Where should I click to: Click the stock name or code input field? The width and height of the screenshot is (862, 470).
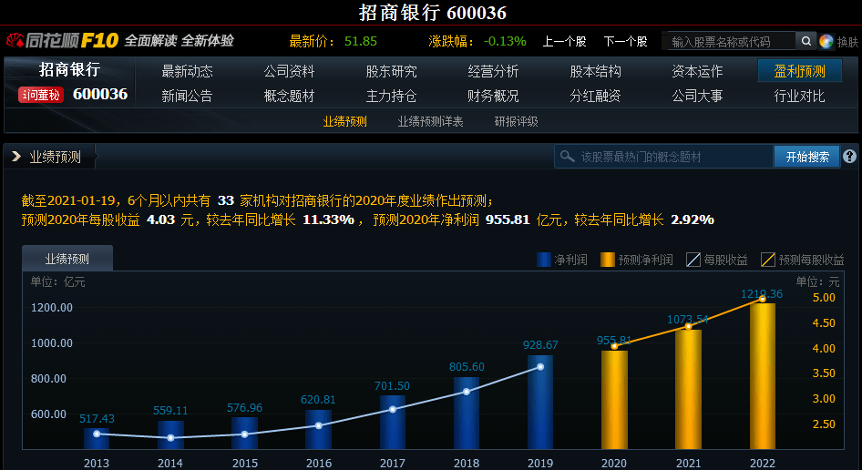point(729,41)
